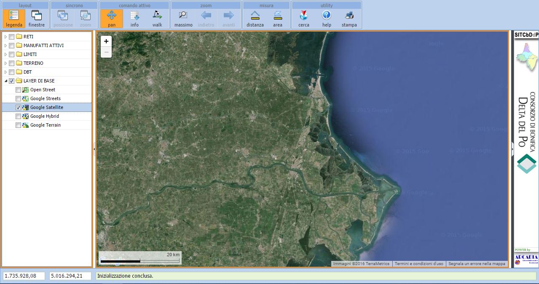539x284 pixels.
Task: Click the Inizializzazione conclusa status message
Action: (x=125, y=276)
